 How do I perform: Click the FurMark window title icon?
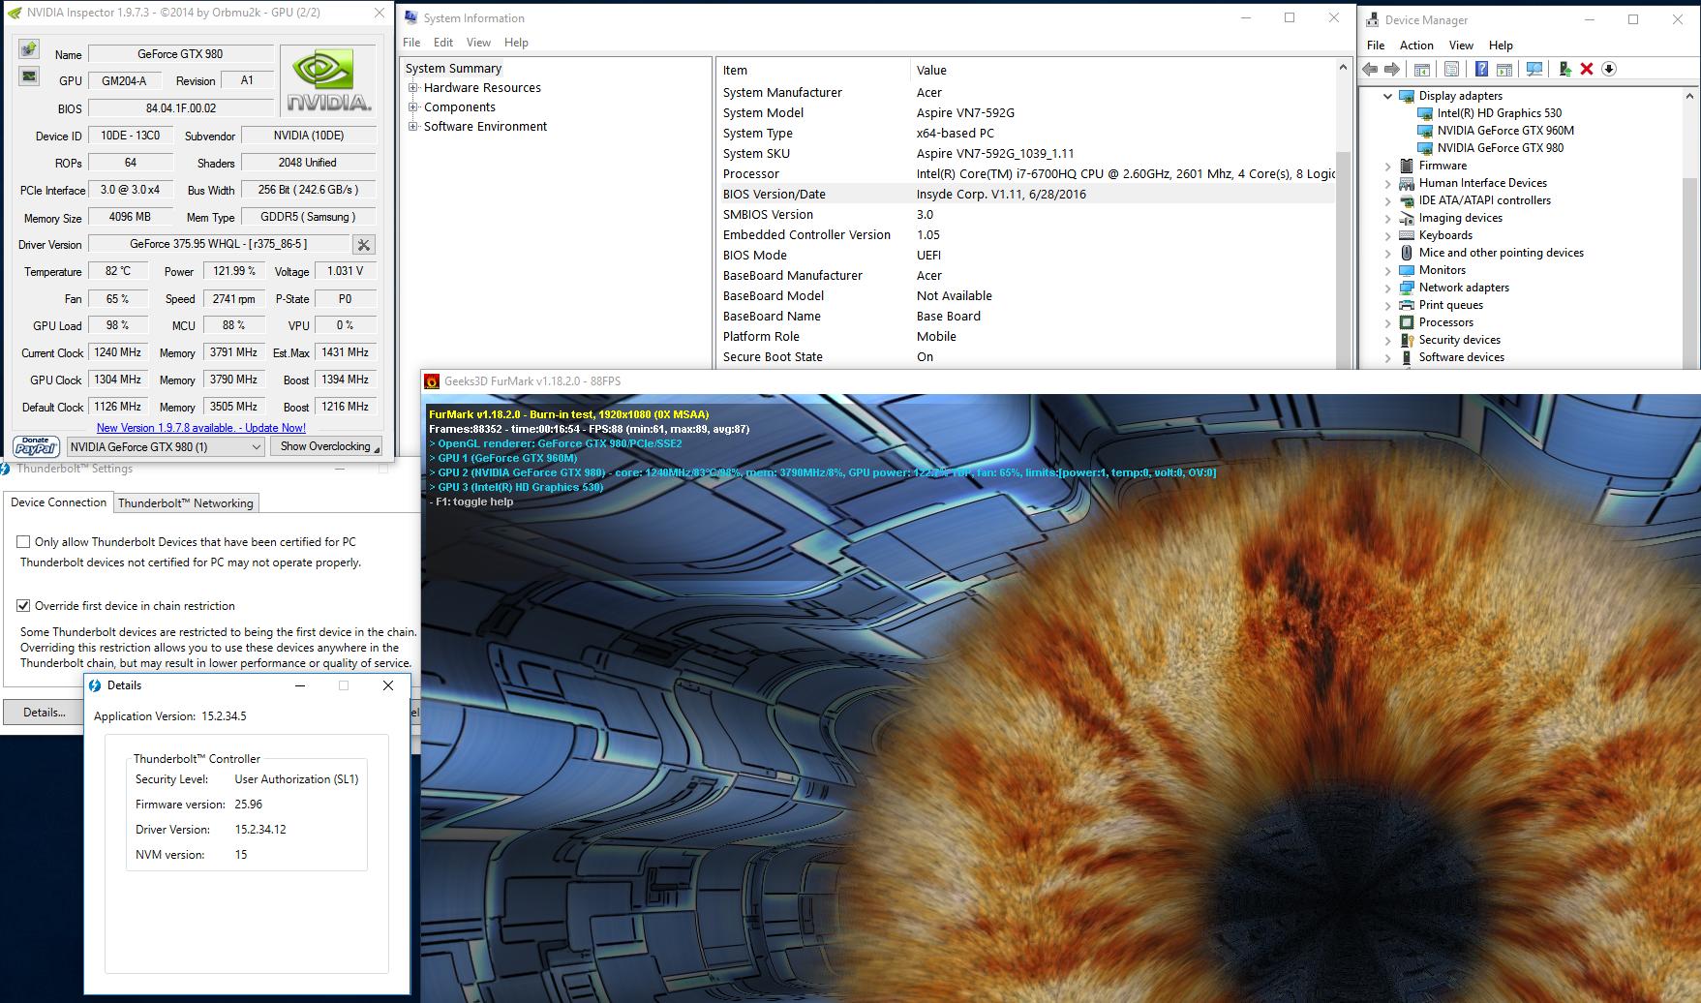pyautogui.click(x=433, y=381)
